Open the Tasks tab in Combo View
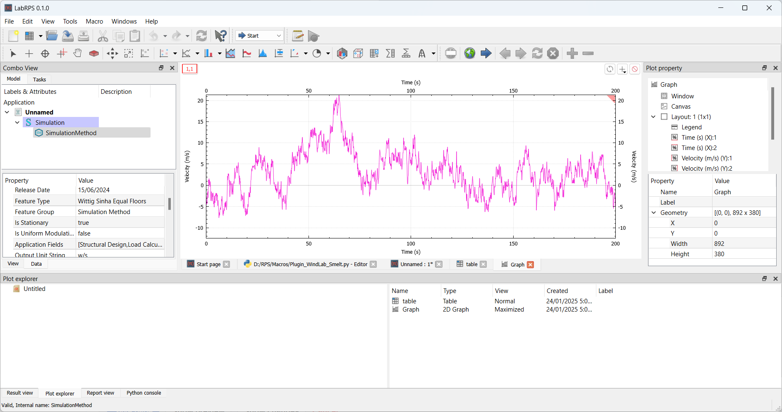This screenshot has height=412, width=782. tap(39, 79)
